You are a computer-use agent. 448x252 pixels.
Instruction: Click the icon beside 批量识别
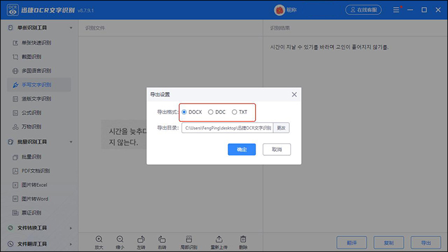click(16, 157)
